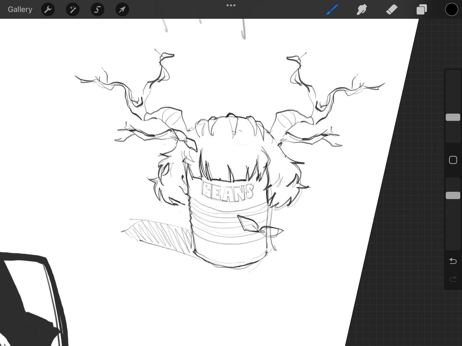462x346 pixels.
Task: Open the Layers panel
Action: [422, 10]
